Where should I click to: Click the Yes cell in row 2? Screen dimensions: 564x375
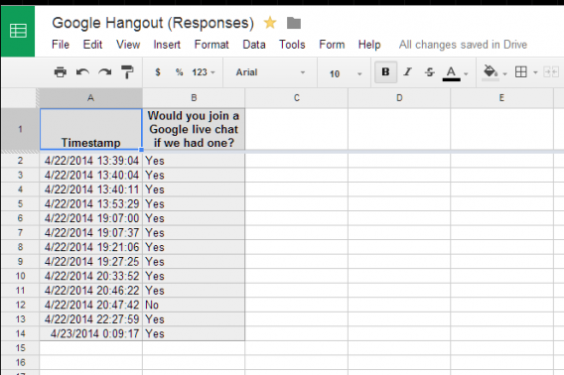point(194,161)
